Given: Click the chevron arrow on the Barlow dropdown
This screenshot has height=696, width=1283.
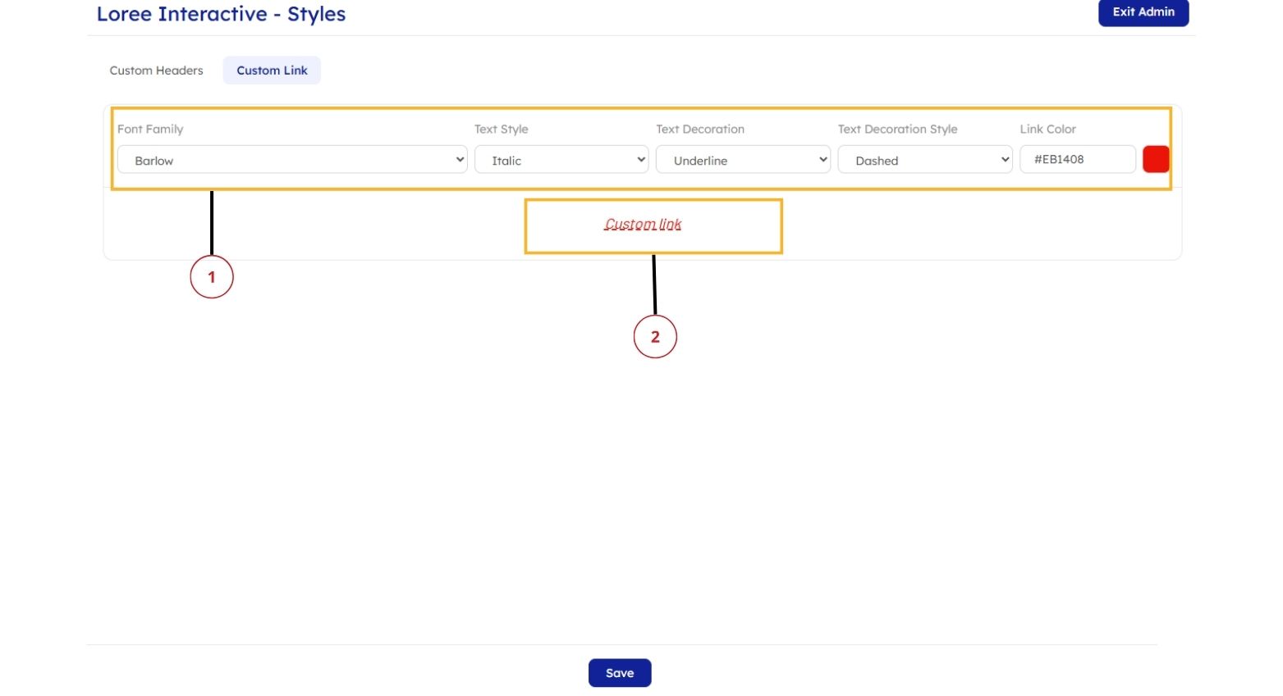Looking at the screenshot, I should (460, 160).
